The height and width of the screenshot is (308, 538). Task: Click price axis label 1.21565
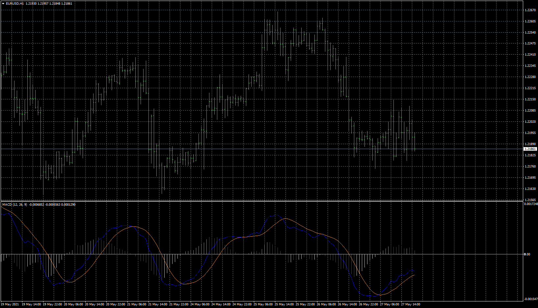(x=530, y=200)
